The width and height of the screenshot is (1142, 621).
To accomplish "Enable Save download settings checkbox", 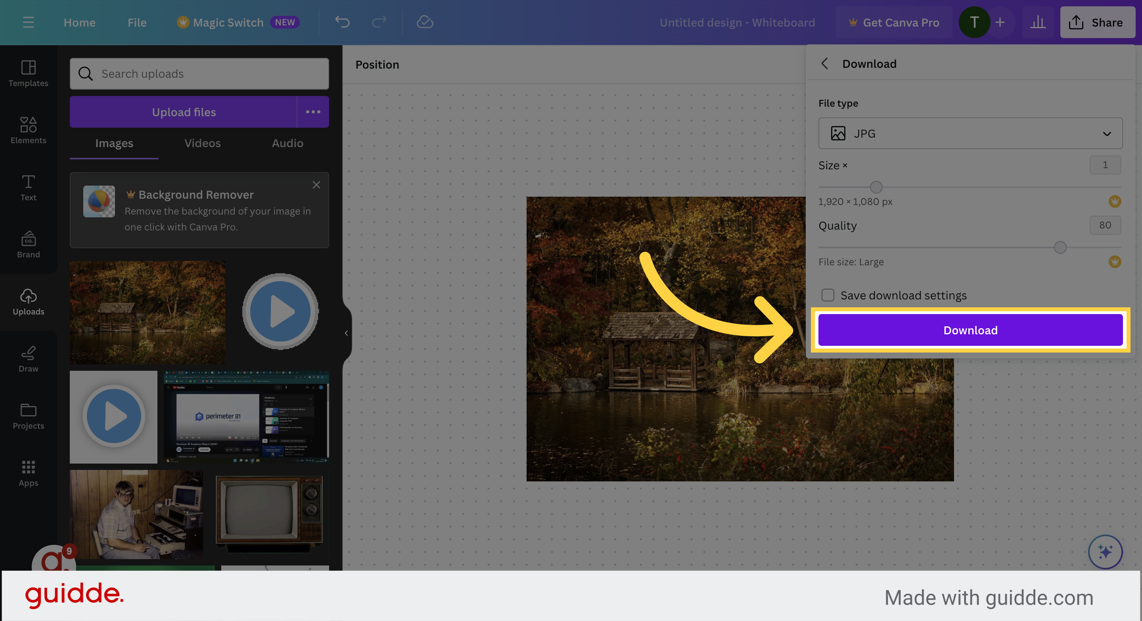I will (828, 295).
